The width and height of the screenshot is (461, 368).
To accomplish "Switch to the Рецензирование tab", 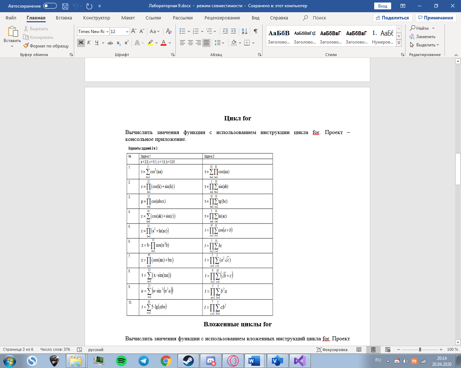I will pos(222,18).
